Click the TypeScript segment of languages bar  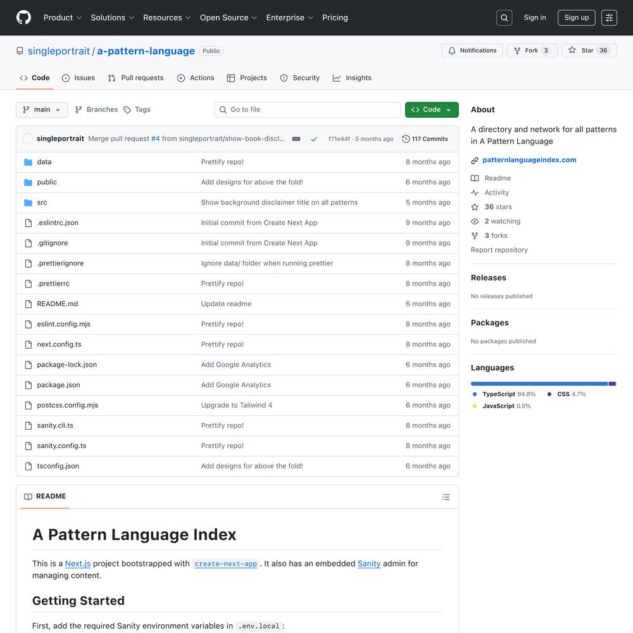tap(539, 384)
